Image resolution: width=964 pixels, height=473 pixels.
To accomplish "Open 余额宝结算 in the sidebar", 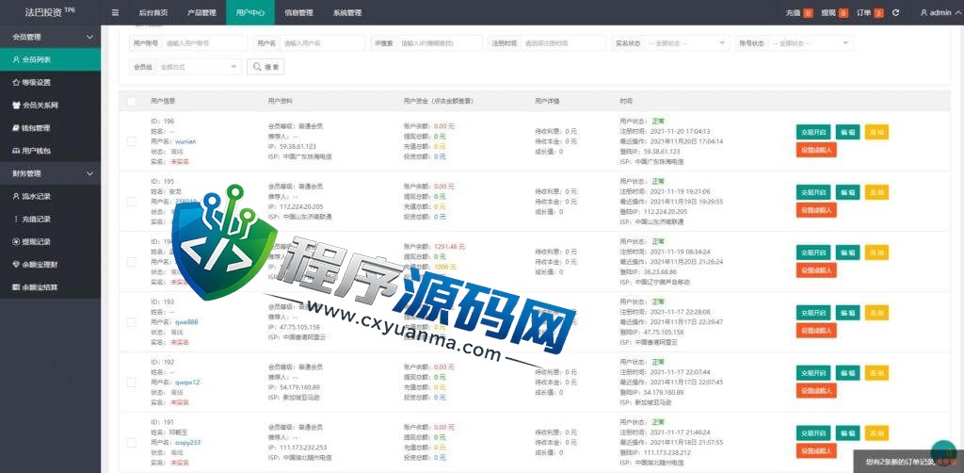I will [x=51, y=287].
